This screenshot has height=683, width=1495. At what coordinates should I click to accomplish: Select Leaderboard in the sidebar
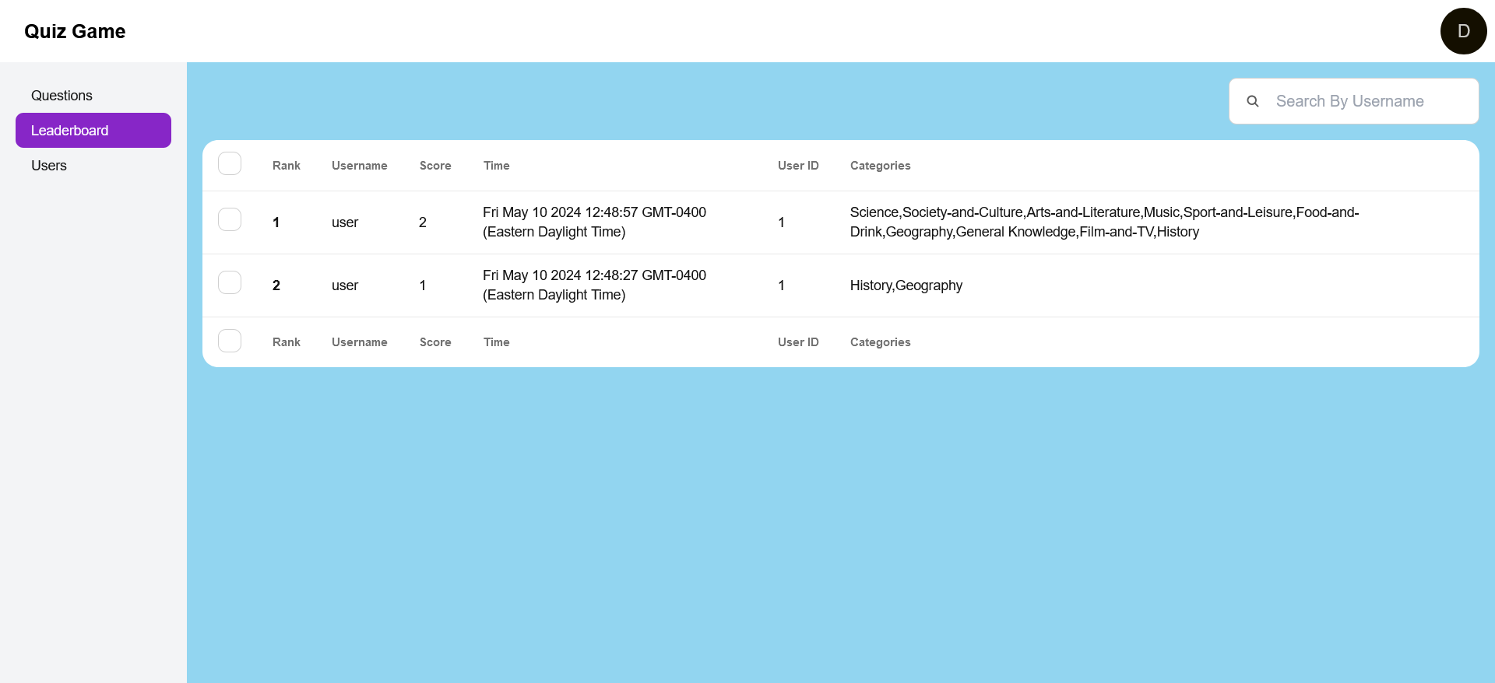pos(93,131)
